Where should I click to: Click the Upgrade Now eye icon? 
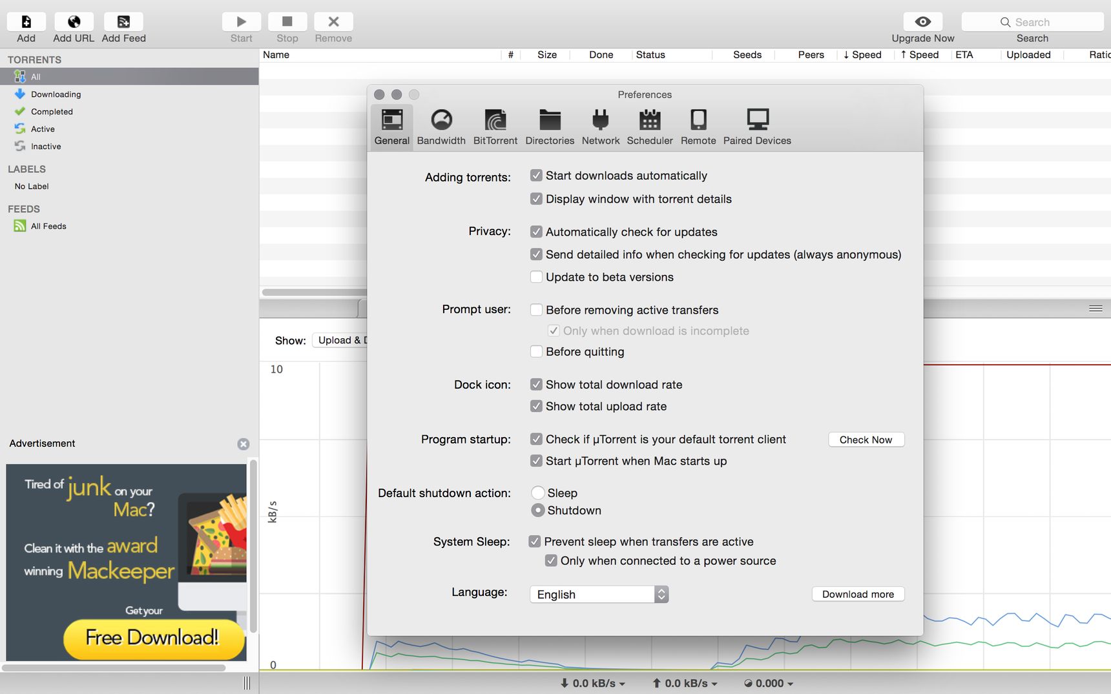[x=923, y=22]
